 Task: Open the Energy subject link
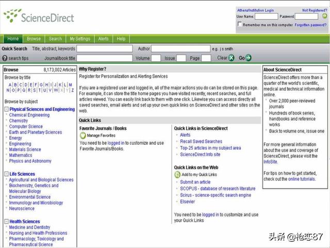pos(15,138)
